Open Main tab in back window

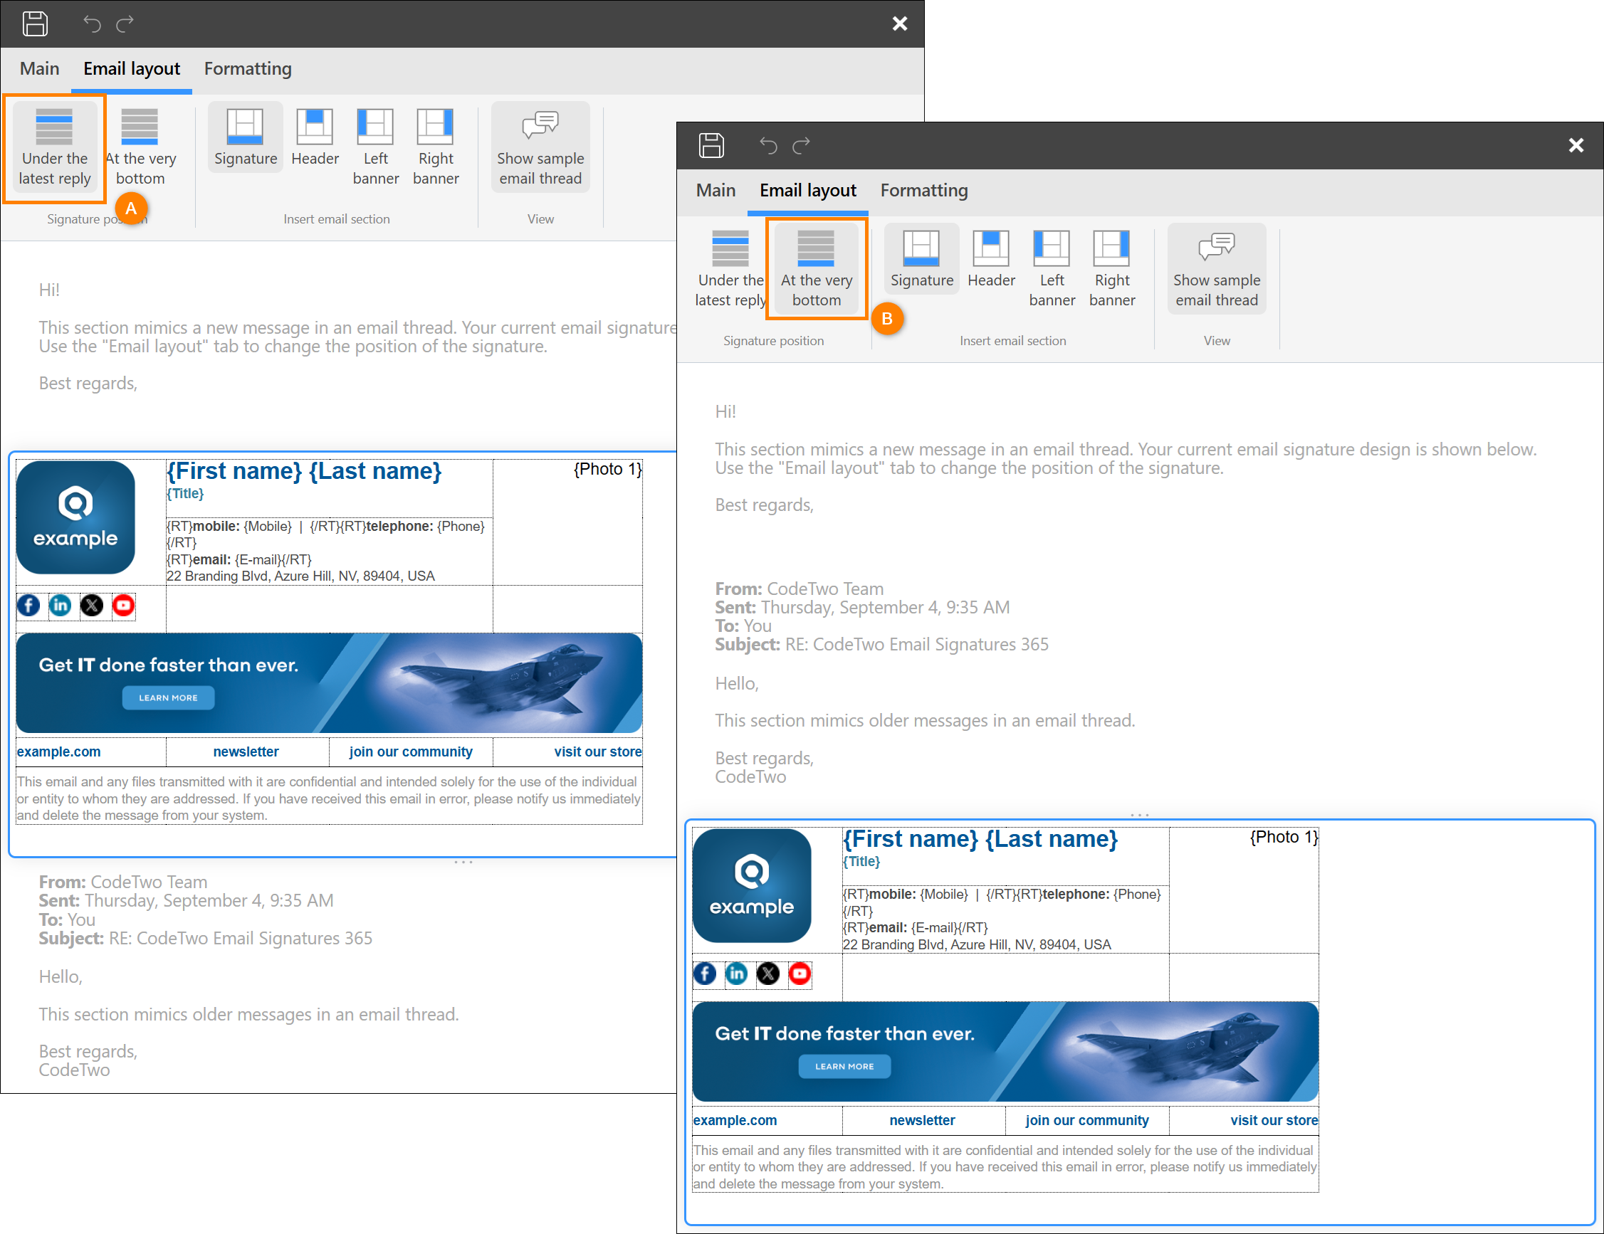[x=40, y=69]
